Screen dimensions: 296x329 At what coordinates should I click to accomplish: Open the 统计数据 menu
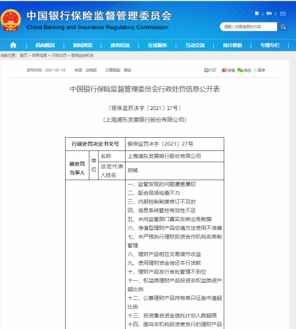(x=232, y=45)
